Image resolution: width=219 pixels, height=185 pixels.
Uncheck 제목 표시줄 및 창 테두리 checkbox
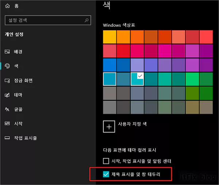106,174
